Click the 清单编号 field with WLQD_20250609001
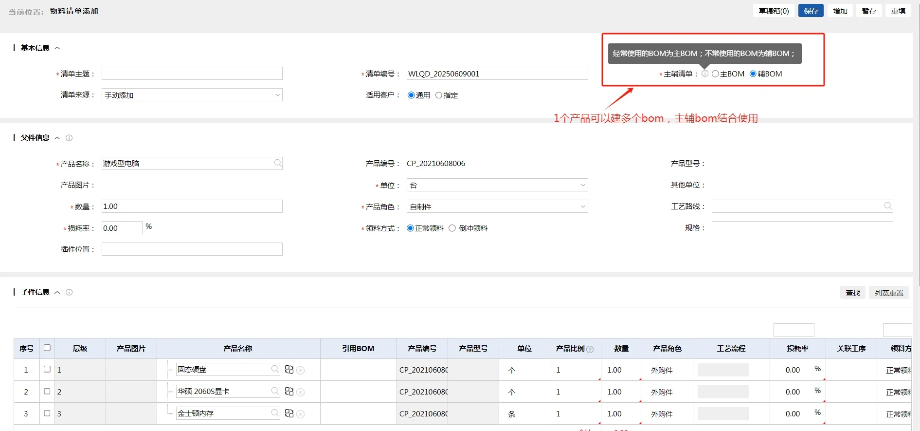The image size is (920, 431). pos(497,74)
